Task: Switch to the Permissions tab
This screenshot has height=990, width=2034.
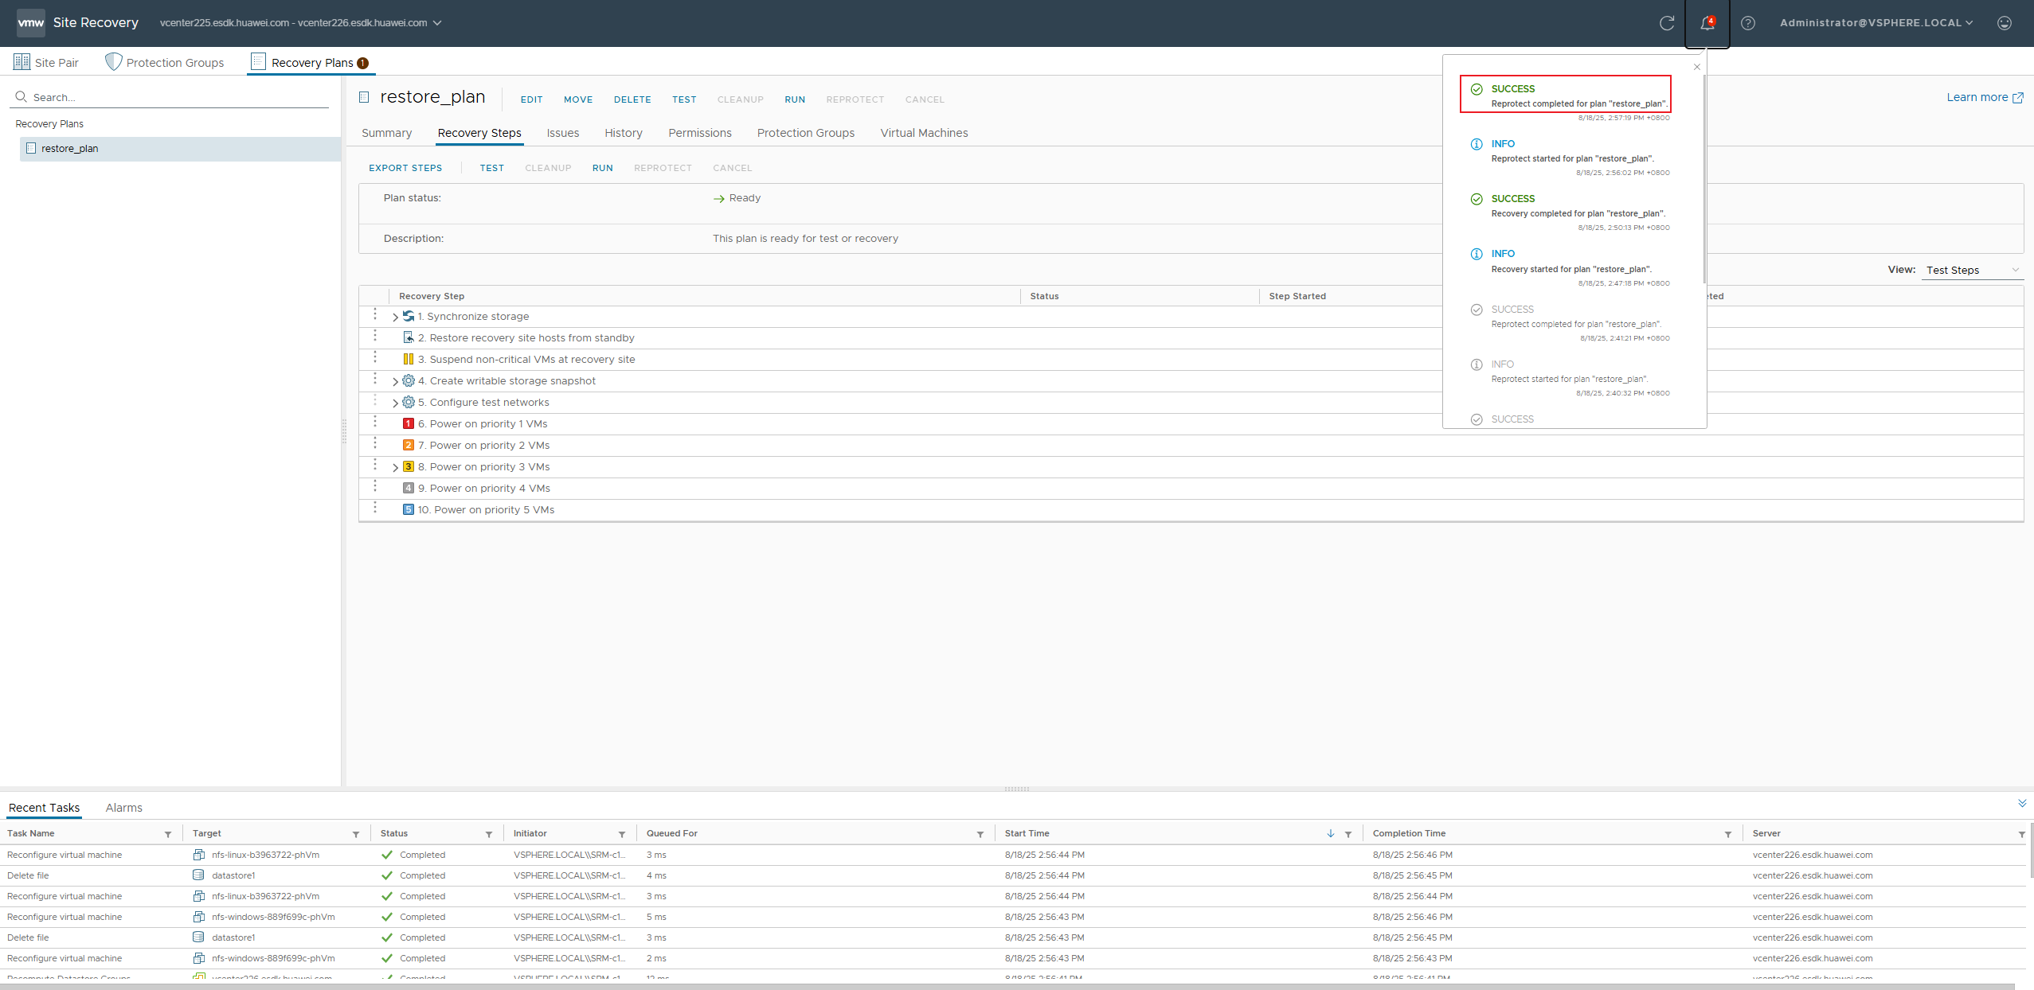Action: pos(700,133)
